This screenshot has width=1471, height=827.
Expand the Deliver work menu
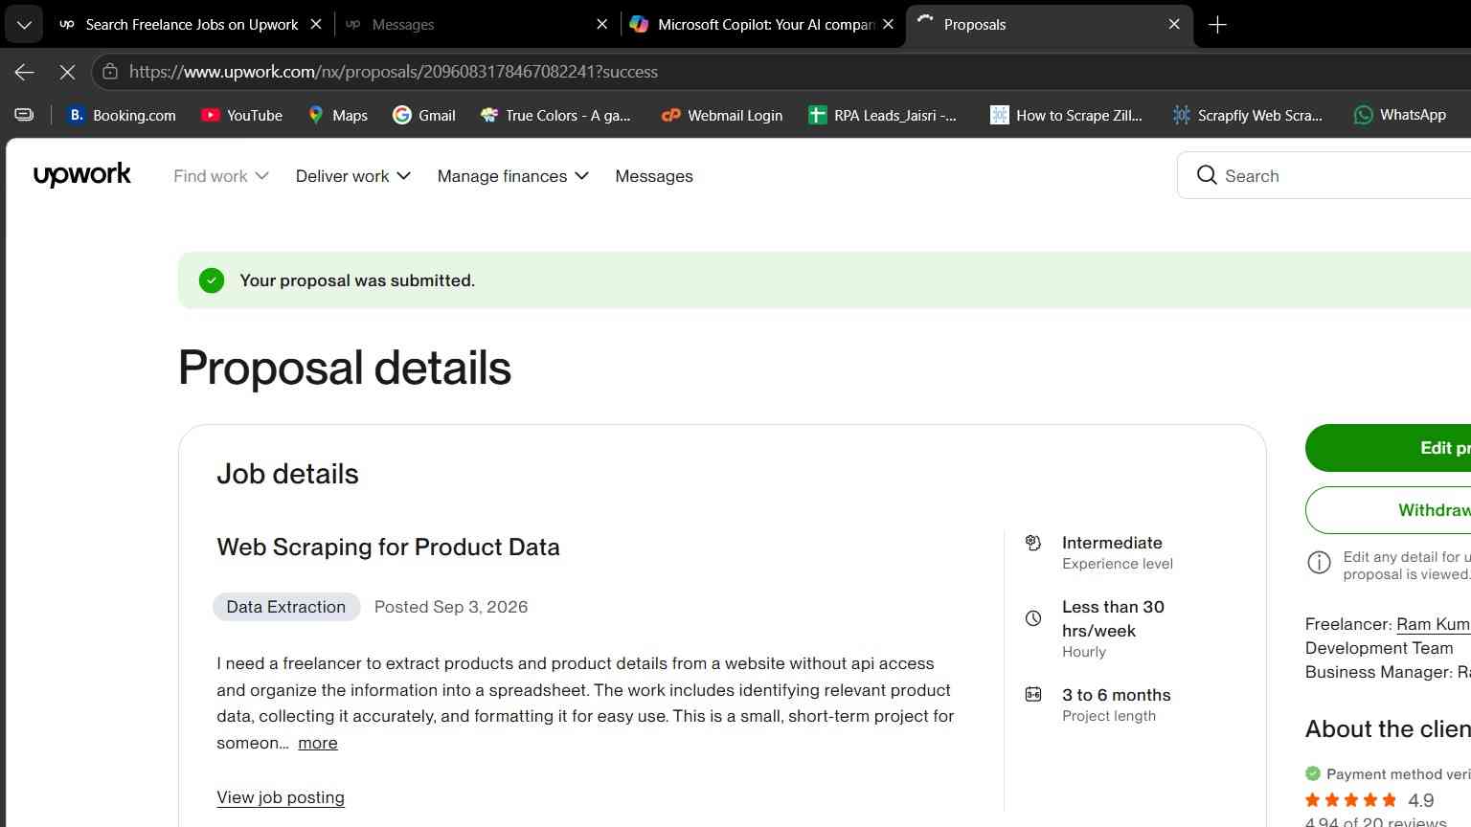click(353, 176)
